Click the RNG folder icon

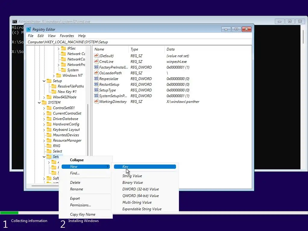coord(49,146)
